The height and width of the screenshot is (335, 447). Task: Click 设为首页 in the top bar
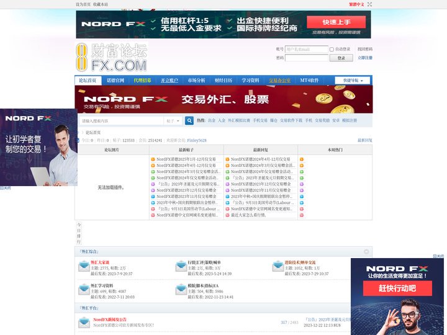pos(83,4)
